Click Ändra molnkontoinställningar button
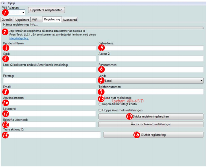Viewport: 207px width, 167px height. pyautogui.click(x=151, y=124)
